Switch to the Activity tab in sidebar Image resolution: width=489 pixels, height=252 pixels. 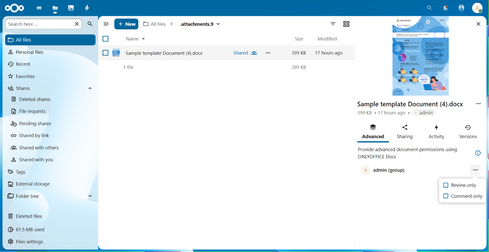(x=436, y=132)
